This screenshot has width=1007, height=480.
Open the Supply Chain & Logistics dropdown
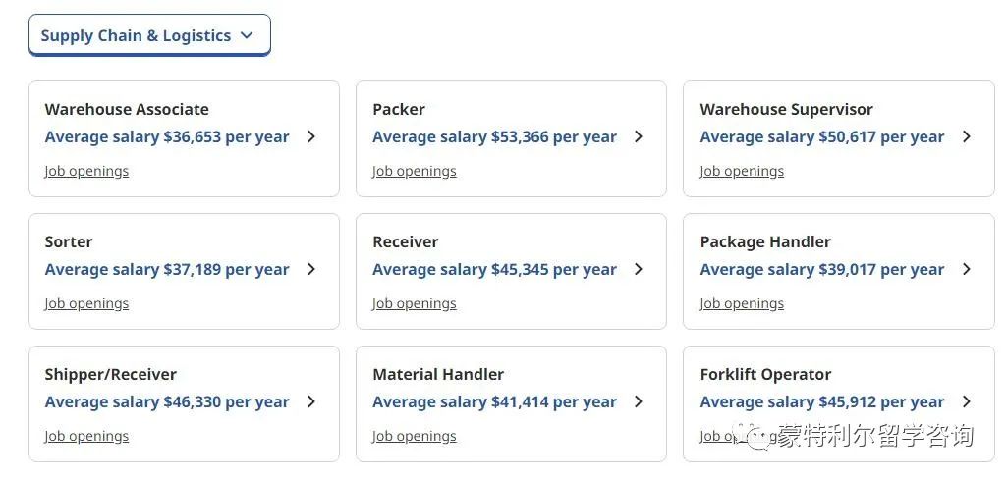149,35
